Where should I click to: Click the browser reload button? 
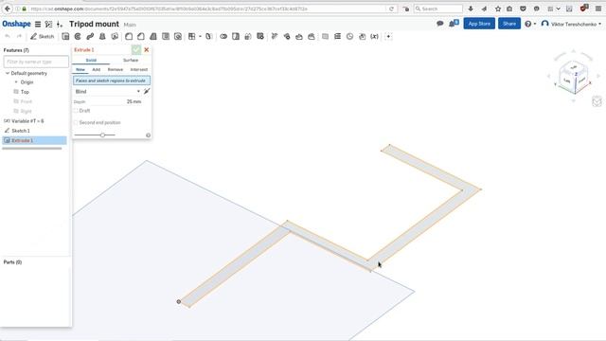[391, 9]
